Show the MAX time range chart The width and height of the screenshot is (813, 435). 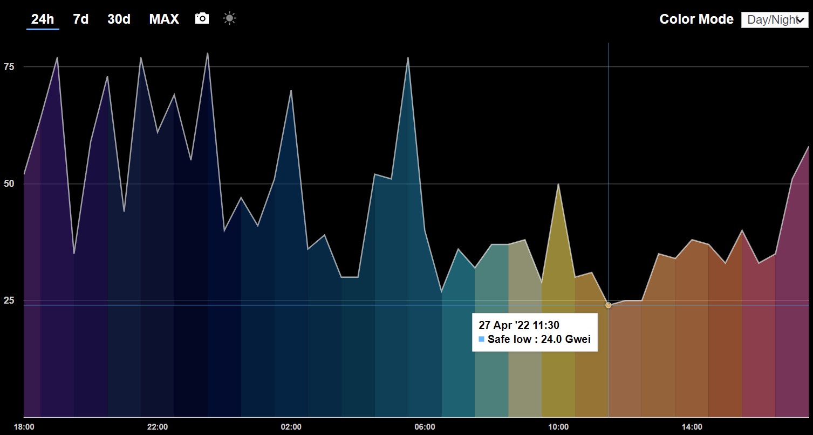[164, 19]
